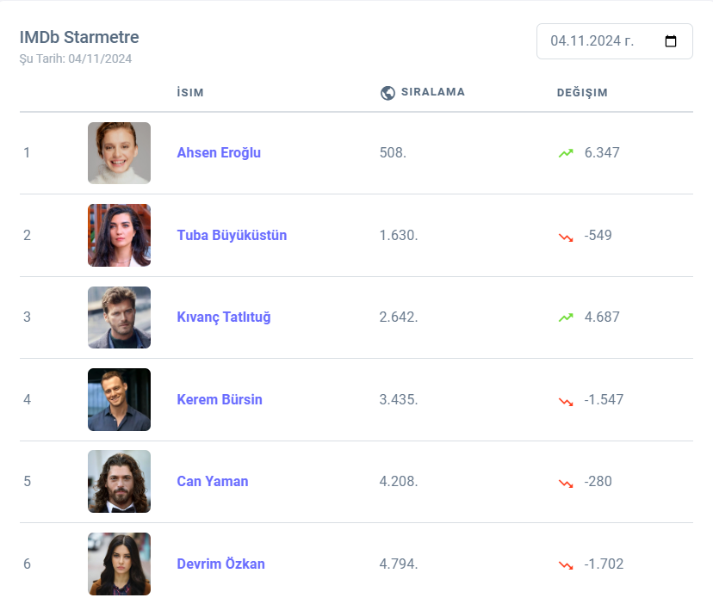Click Devrim Özkan's profile photo
The image size is (713, 604).
[x=119, y=564]
